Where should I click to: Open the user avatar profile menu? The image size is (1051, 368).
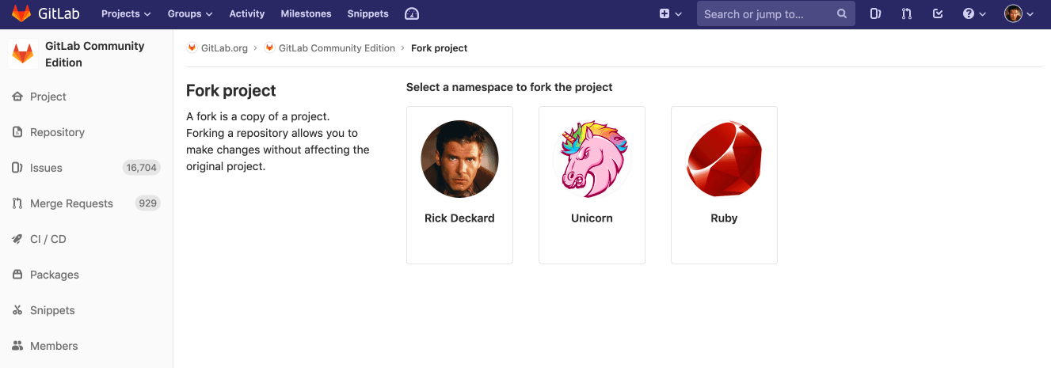click(x=1019, y=13)
